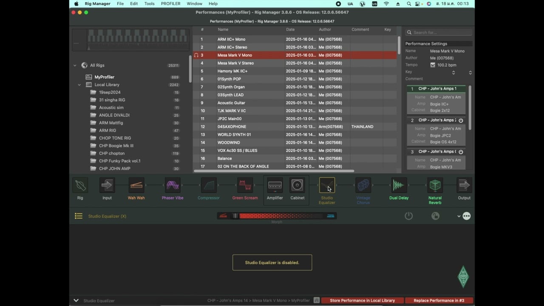Select the Natural Reverb effect module
The image size is (544, 306).
pos(435,185)
